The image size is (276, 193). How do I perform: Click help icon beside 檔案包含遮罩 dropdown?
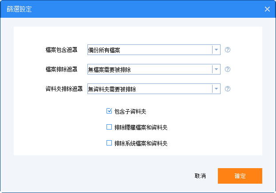(228, 50)
